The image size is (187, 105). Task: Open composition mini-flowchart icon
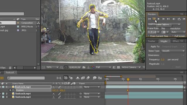click(59, 78)
